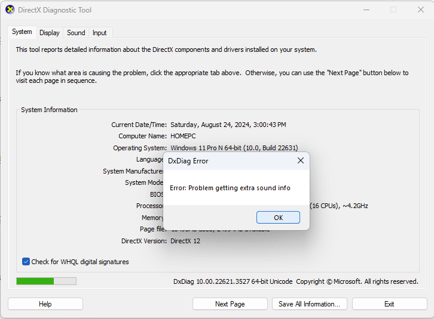
Task: Click the Exit button
Action: [x=389, y=304]
